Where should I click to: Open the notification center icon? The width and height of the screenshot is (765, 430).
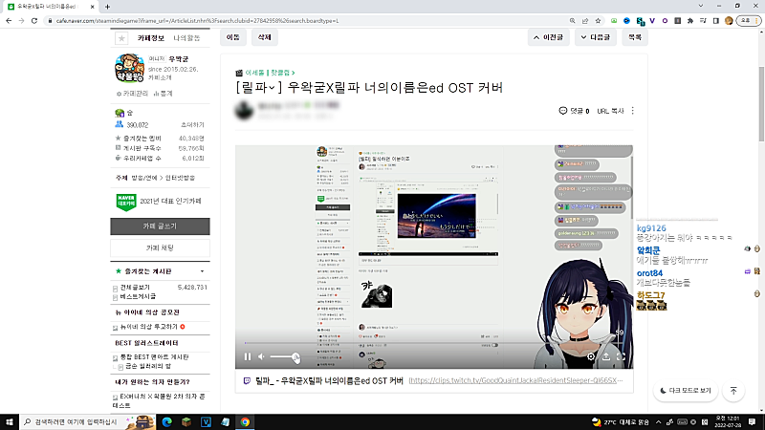[753, 422]
